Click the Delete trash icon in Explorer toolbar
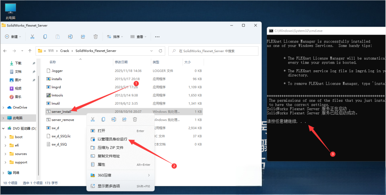The width and height of the screenshot is (386, 195). (x=96, y=37)
